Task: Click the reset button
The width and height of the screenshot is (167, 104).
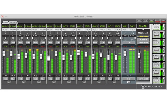Action: 163,21
